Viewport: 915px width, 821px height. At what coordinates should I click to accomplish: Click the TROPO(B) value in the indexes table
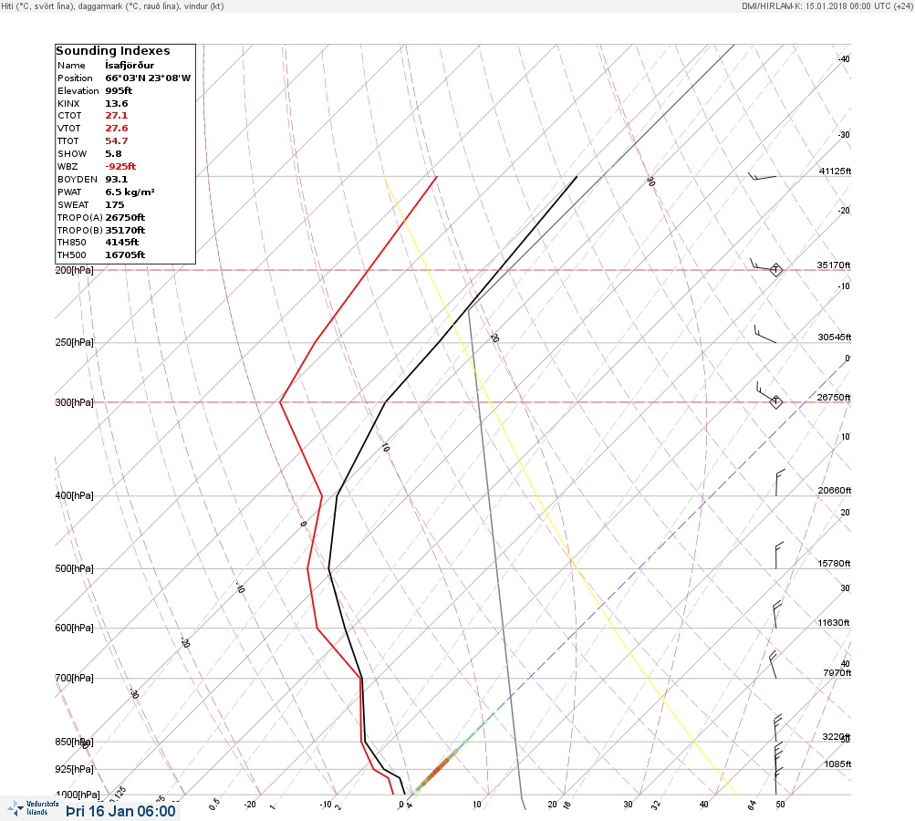pyautogui.click(x=125, y=231)
